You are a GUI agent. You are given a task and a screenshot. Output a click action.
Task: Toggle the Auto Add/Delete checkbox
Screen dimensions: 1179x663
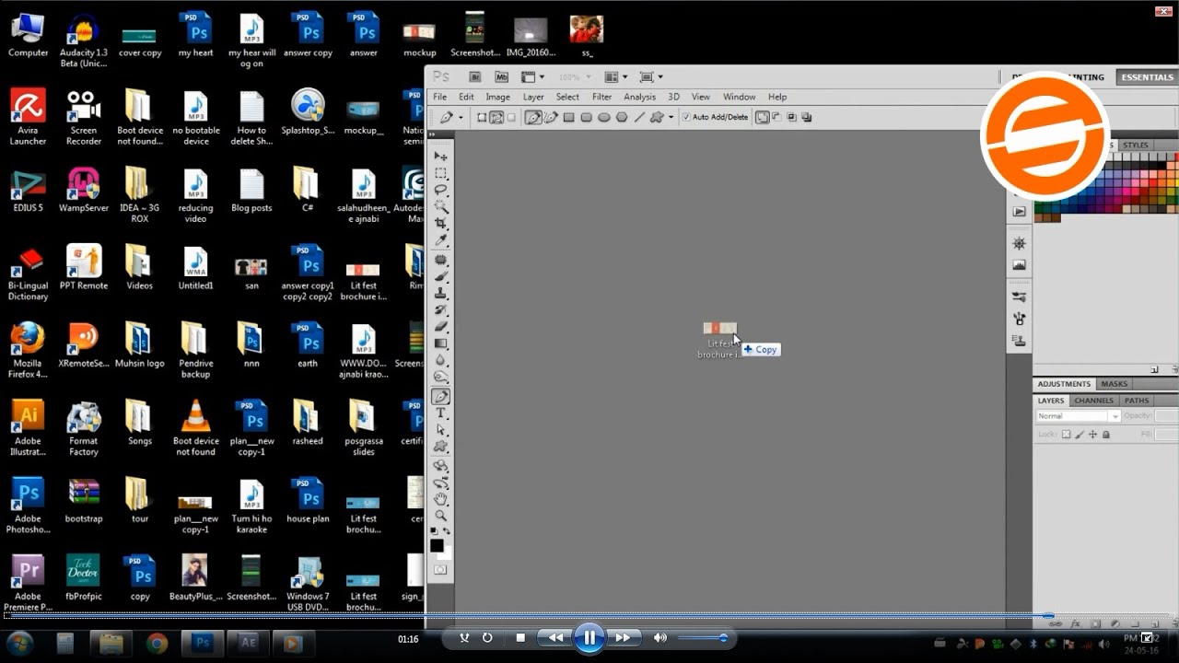tap(686, 117)
